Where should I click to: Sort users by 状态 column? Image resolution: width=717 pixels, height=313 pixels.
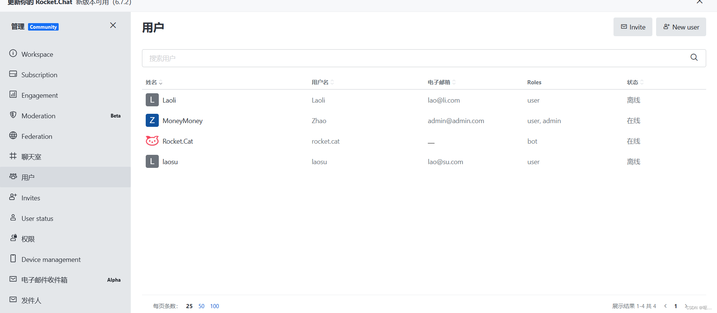pos(635,82)
